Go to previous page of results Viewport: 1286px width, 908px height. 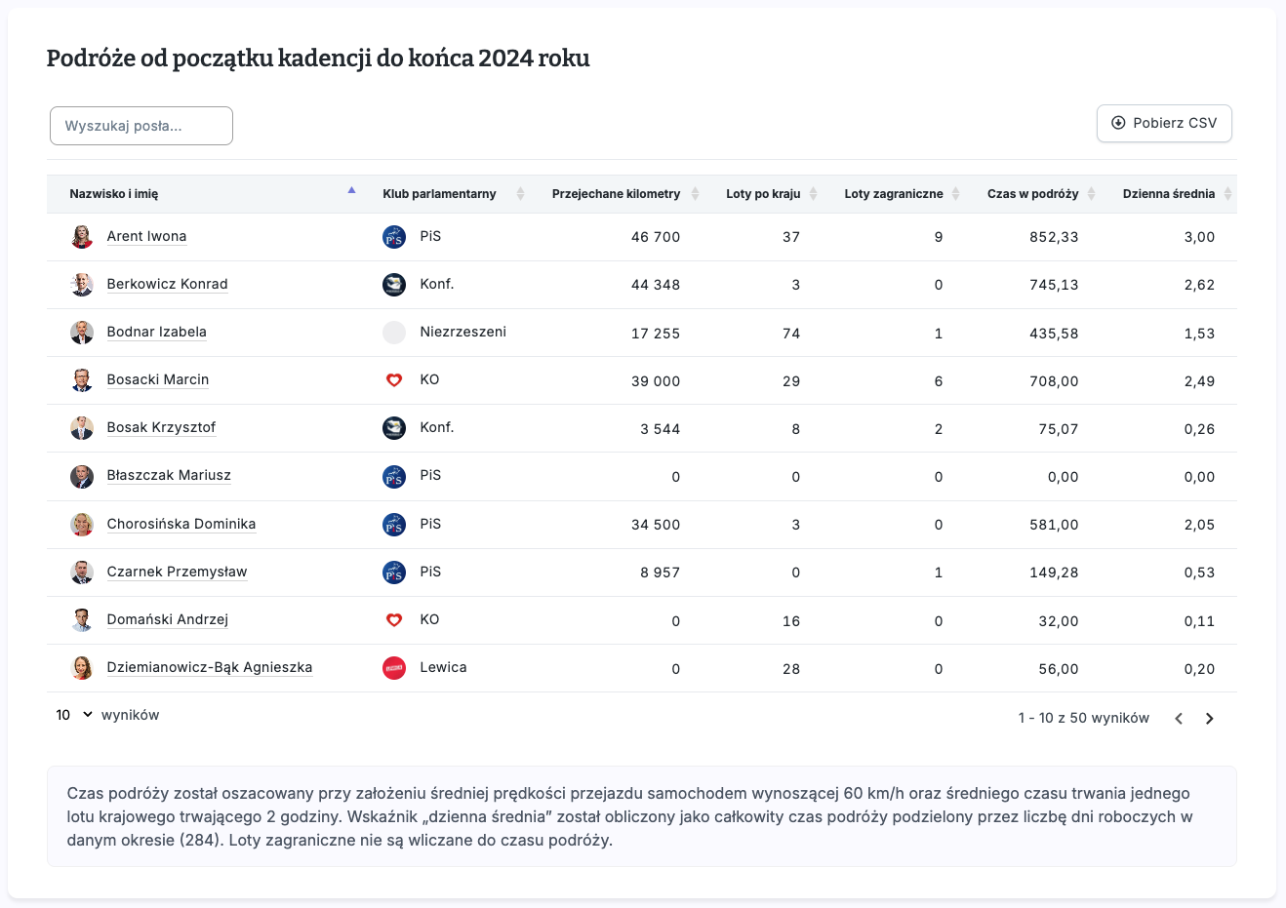pos(1179,718)
